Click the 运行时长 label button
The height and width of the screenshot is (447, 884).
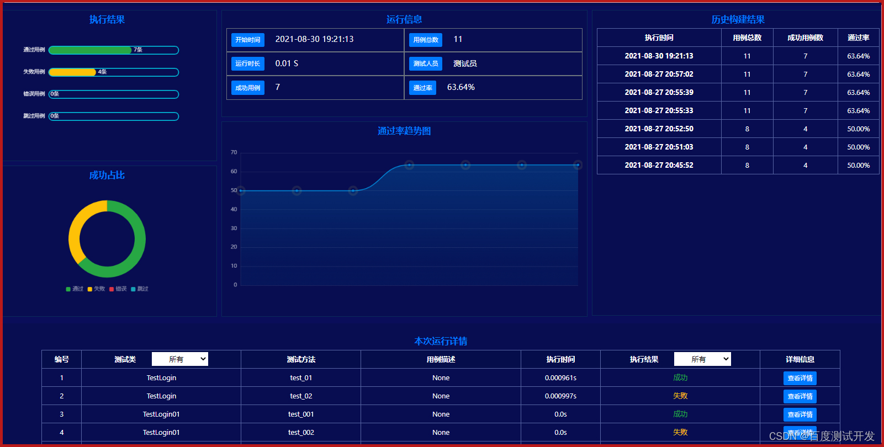pos(248,63)
